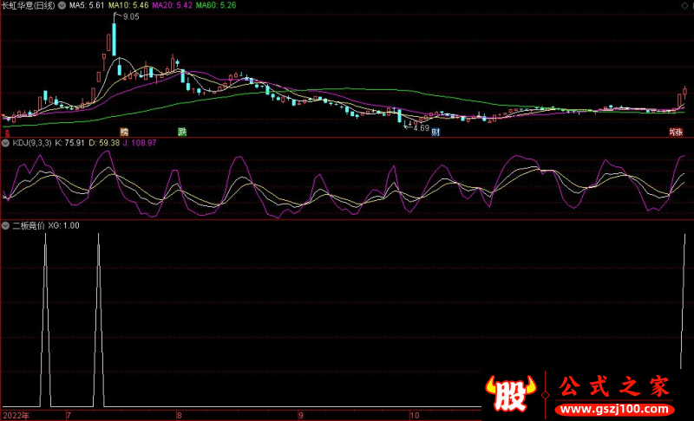
Task: Click the blue 财 financial marker
Action: pos(435,132)
